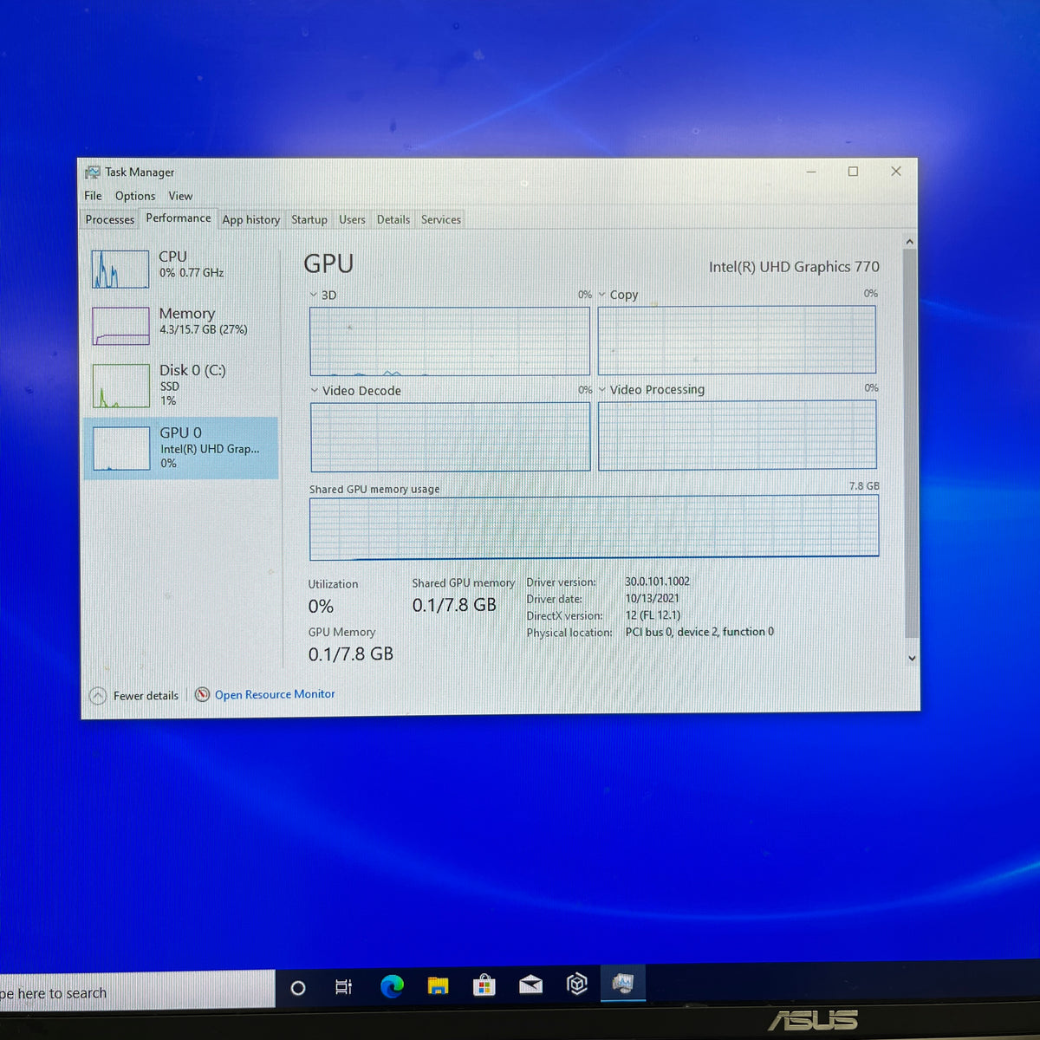The height and width of the screenshot is (1040, 1040).
Task: Open the File menu
Action: click(93, 196)
